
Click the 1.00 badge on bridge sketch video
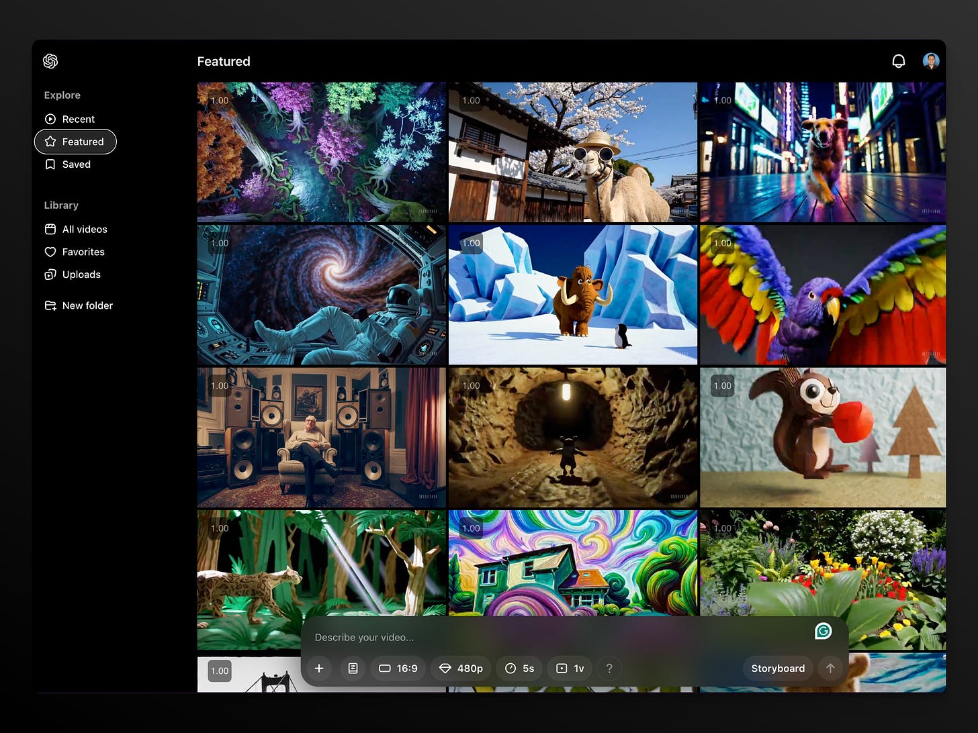coord(220,671)
